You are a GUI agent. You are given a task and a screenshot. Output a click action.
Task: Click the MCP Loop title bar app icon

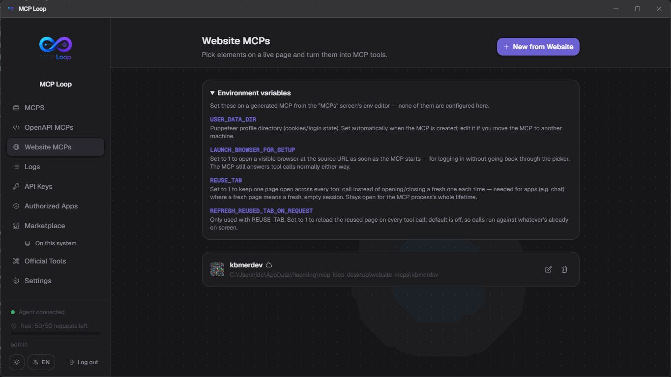(11, 9)
